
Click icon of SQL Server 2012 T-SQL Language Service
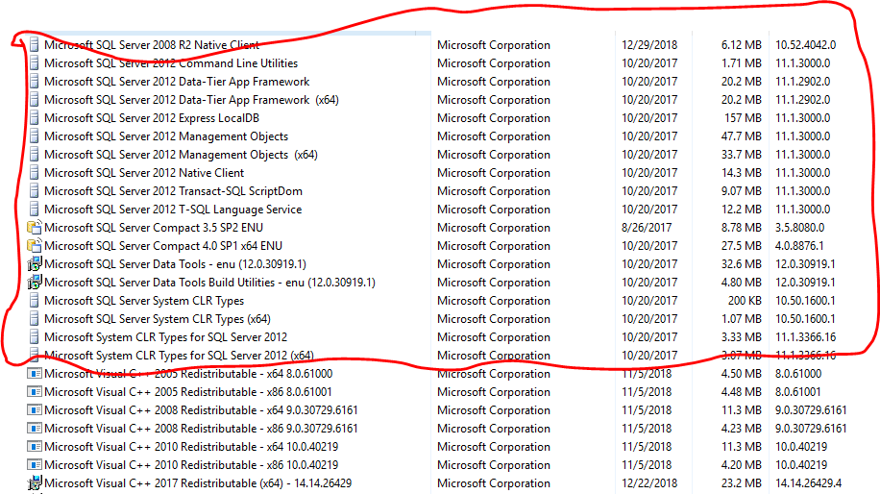click(35, 210)
